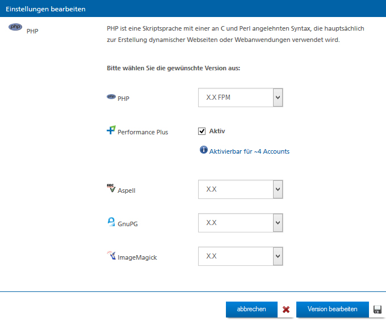Click the red X cancel icon
This screenshot has height=322, width=386.
(x=286, y=310)
